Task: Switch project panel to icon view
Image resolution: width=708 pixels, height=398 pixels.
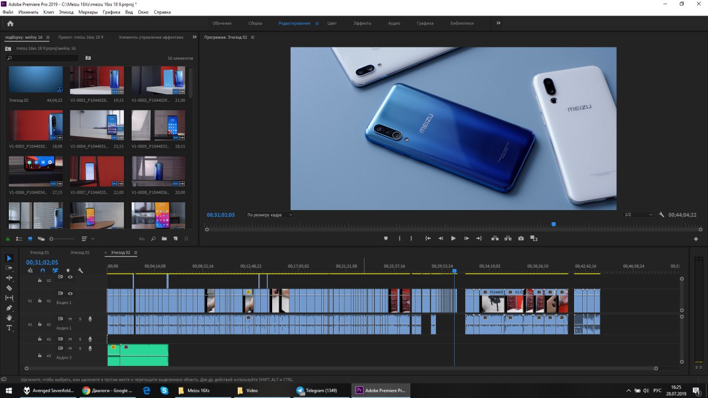Action: pos(30,239)
